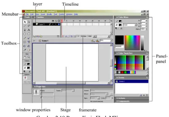
Task: Enable the Named Anchor checkbox
Action: [41, 98]
